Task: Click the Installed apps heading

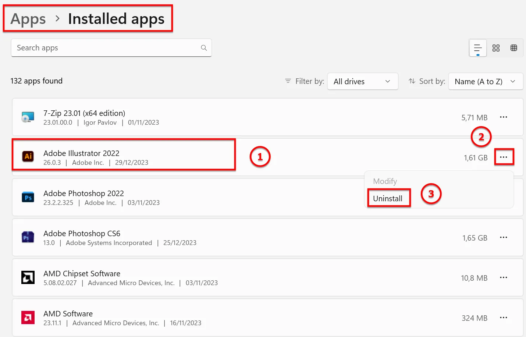Action: point(116,19)
